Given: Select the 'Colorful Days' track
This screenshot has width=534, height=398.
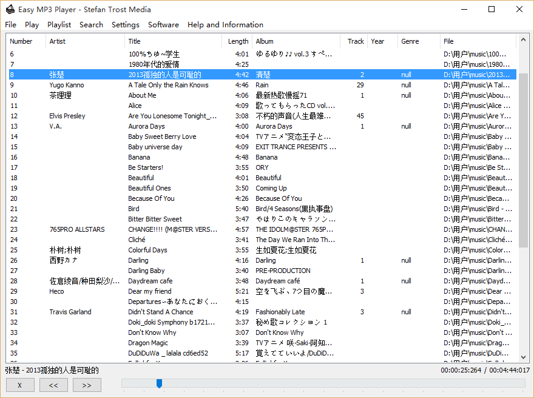Looking at the screenshot, I should (147, 250).
